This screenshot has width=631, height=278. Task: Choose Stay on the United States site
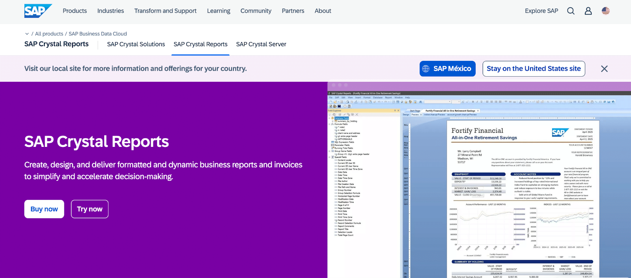coord(534,69)
